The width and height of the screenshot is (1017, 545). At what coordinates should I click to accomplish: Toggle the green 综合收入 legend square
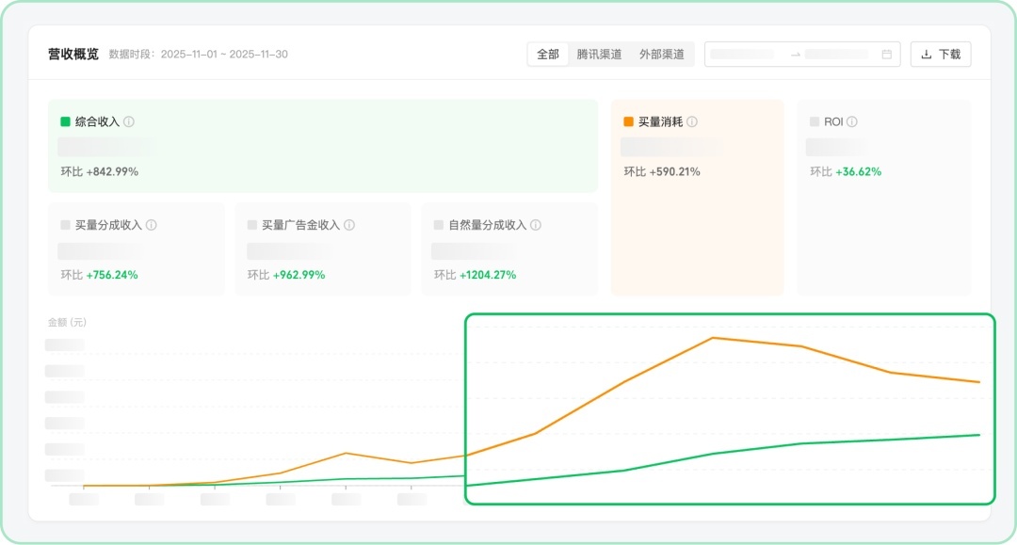(66, 122)
